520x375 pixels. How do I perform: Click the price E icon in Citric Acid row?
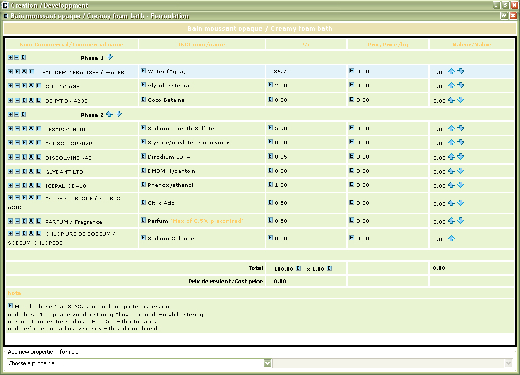pyautogui.click(x=352, y=202)
